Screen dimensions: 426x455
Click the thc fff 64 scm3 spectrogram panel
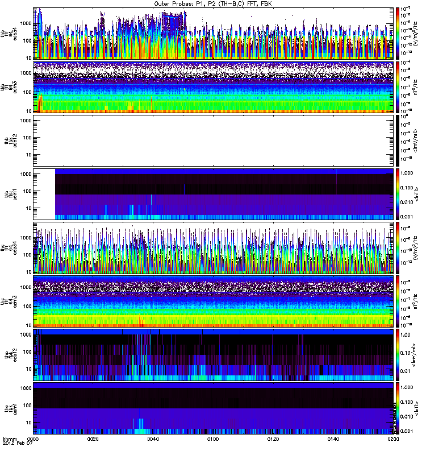pos(214,301)
